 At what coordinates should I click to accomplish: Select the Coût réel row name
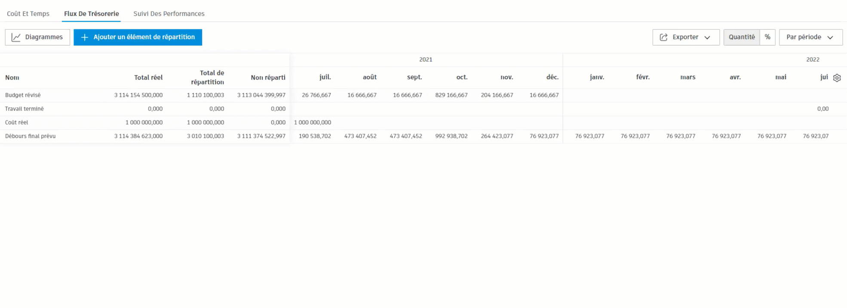click(17, 123)
